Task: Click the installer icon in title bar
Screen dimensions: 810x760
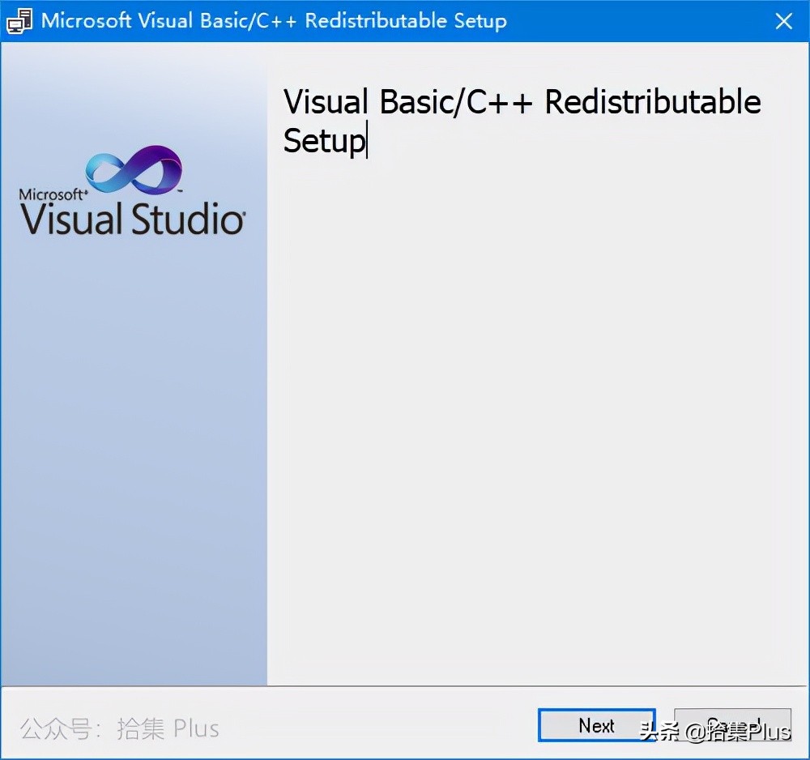Action: click(x=19, y=21)
